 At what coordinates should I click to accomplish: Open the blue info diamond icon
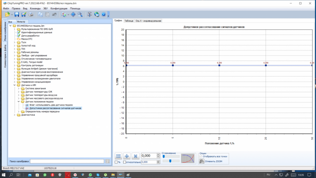[73, 14]
